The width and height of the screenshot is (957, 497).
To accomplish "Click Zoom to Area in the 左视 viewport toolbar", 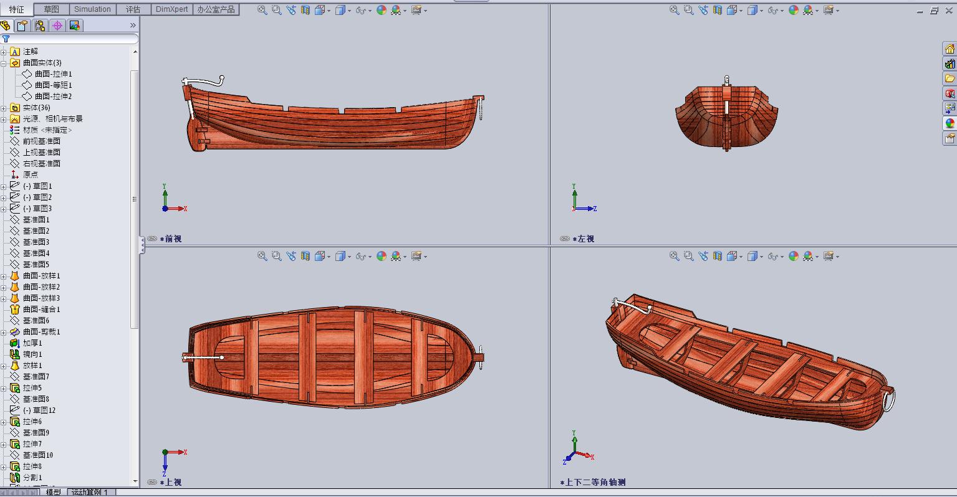I will point(689,10).
